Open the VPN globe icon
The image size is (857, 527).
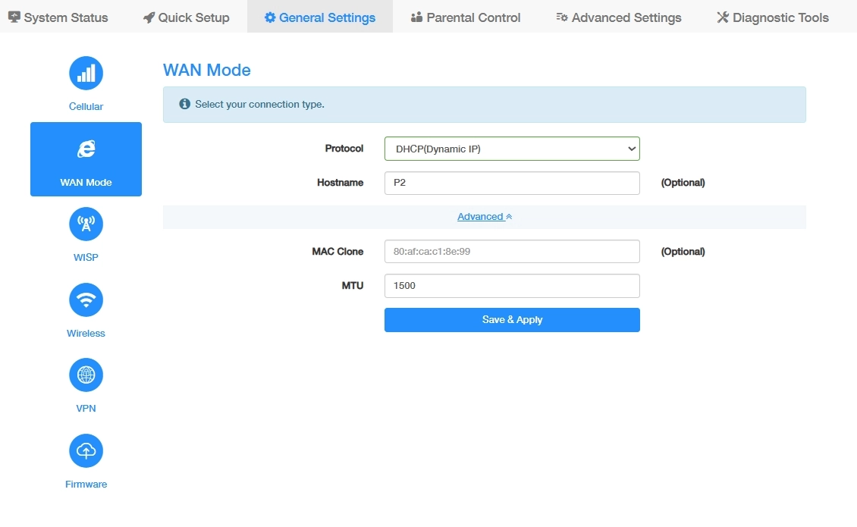[x=86, y=375]
